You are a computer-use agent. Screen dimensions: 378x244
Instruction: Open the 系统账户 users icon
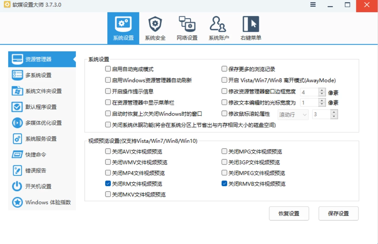pyautogui.click(x=218, y=24)
